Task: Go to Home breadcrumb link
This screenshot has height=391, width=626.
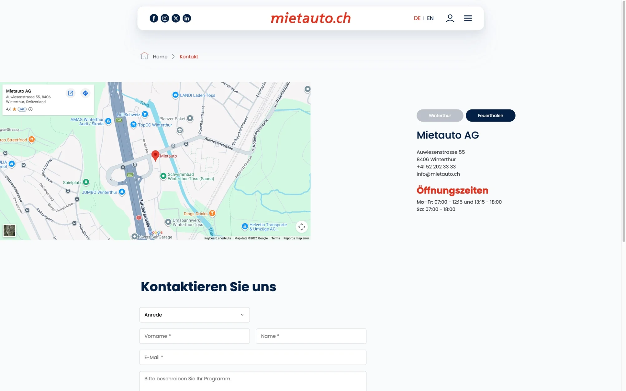Action: click(160, 57)
